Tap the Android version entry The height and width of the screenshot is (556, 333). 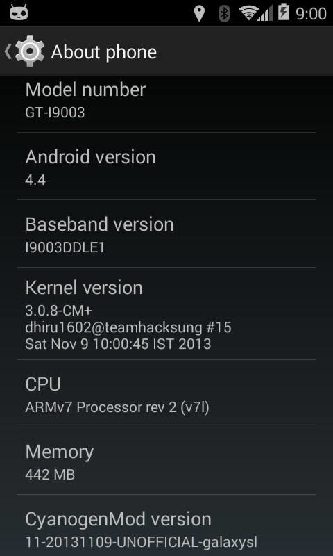click(166, 166)
